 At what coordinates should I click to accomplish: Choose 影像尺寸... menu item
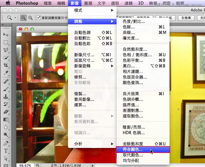point(92,55)
